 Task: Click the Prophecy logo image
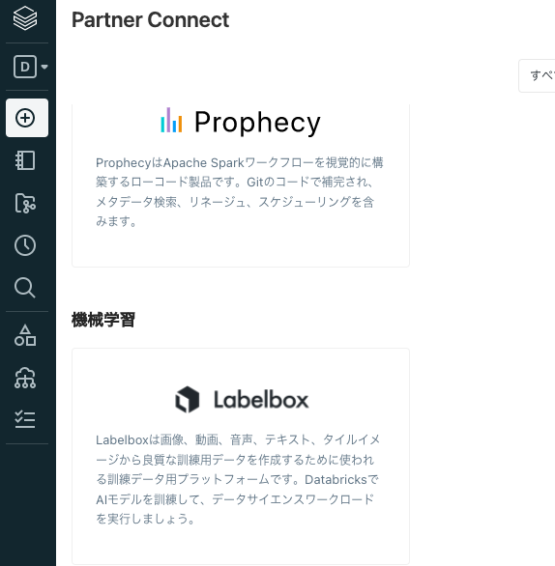click(241, 123)
